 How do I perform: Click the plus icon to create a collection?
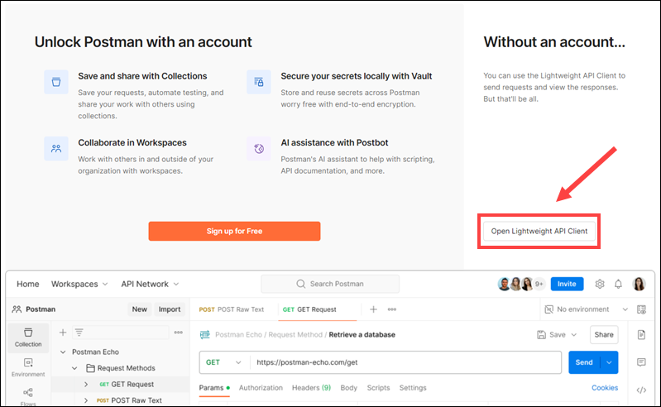pos(63,333)
